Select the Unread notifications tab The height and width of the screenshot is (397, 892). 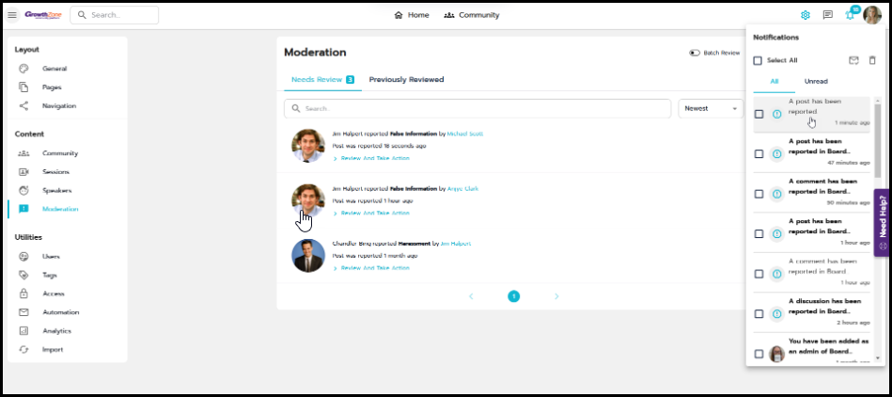click(816, 82)
